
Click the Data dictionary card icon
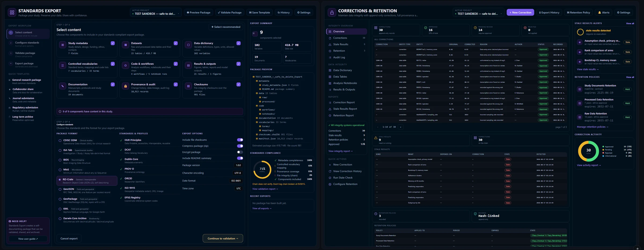pyautogui.click(x=188, y=45)
